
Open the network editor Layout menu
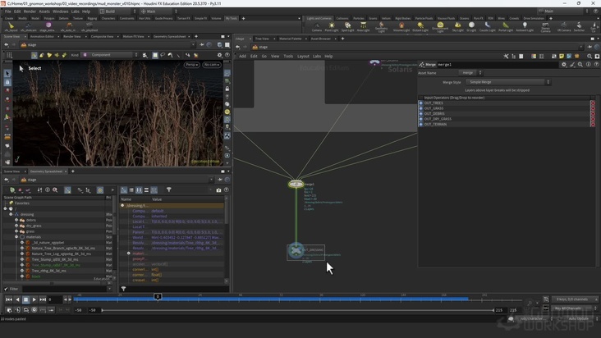pyautogui.click(x=303, y=57)
